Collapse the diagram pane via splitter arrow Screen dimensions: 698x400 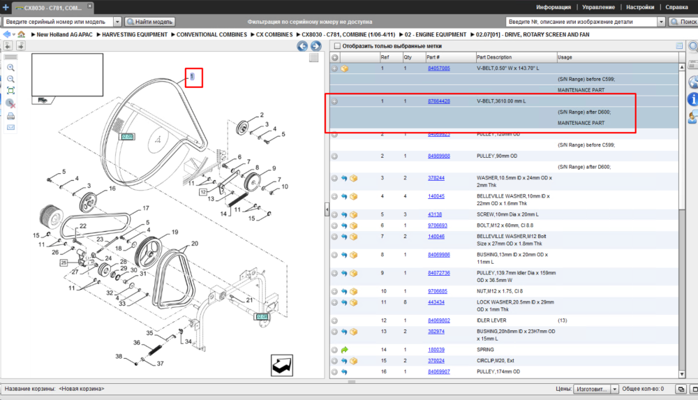pyautogui.click(x=327, y=209)
